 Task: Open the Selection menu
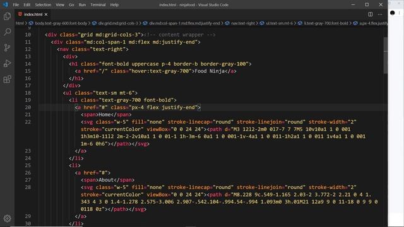pos(43,4)
